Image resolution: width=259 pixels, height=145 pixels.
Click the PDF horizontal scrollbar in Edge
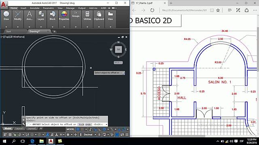click(x=182, y=136)
